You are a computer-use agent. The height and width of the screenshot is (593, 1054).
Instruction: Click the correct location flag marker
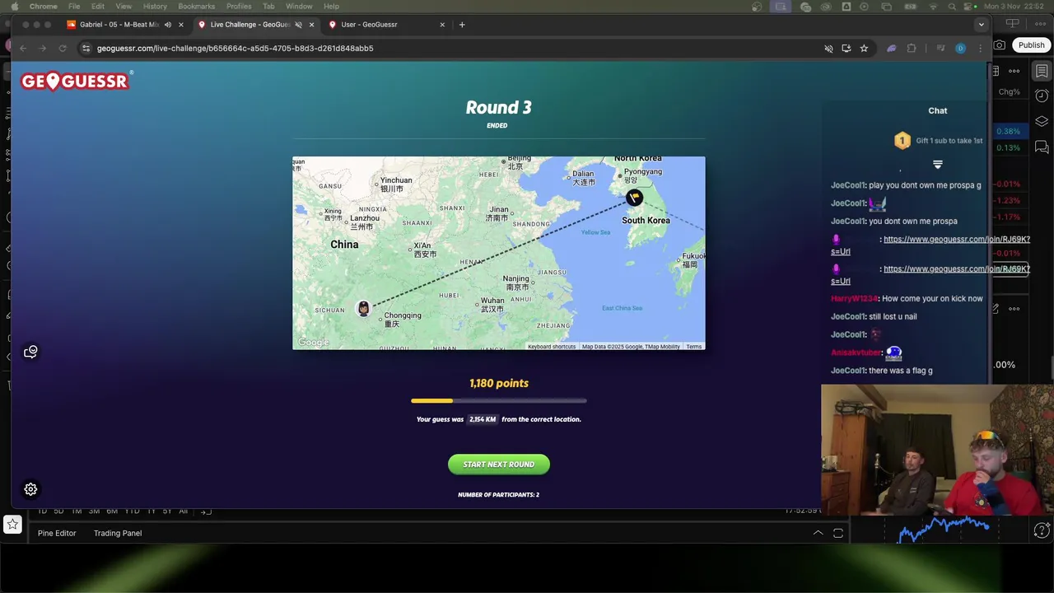pyautogui.click(x=634, y=198)
